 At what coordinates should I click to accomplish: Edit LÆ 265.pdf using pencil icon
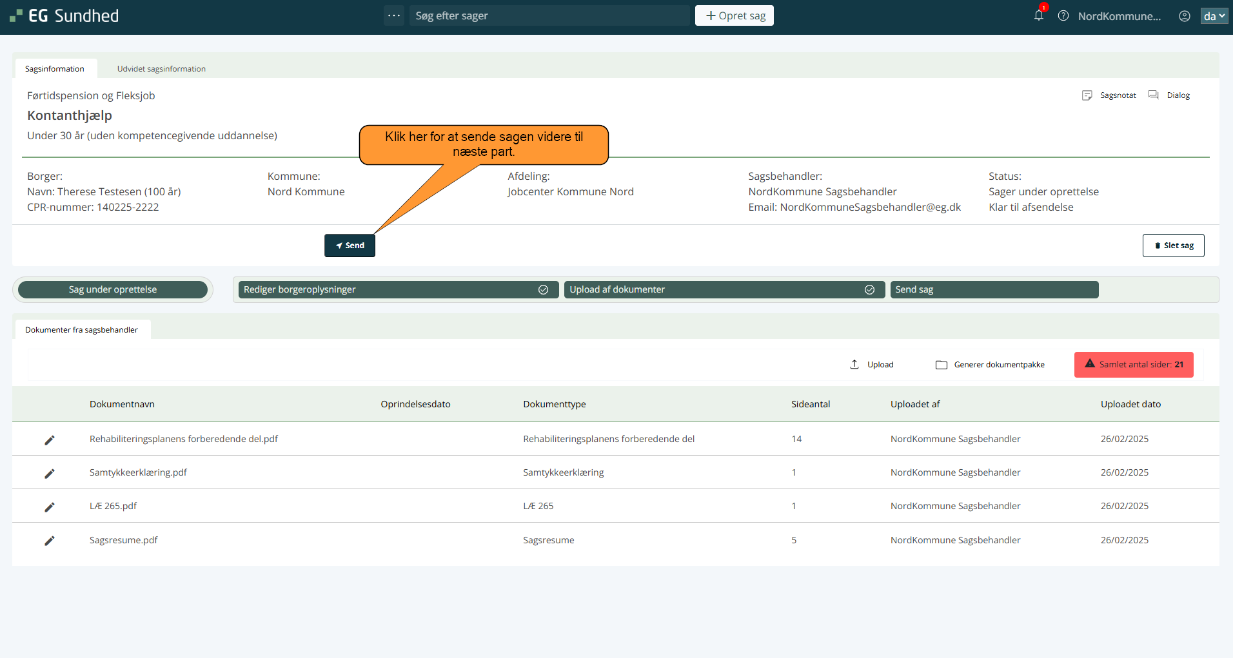(x=50, y=507)
